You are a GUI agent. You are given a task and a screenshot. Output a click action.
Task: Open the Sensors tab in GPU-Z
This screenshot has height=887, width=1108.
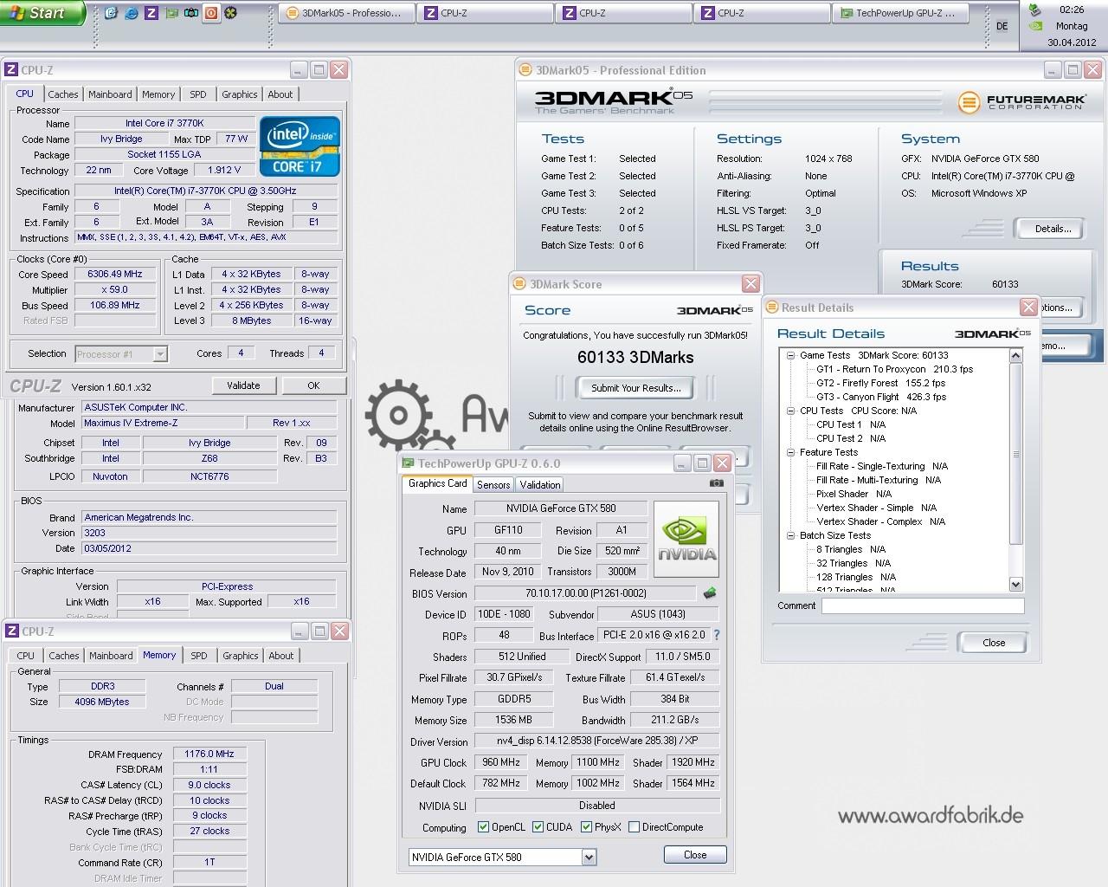(x=493, y=485)
